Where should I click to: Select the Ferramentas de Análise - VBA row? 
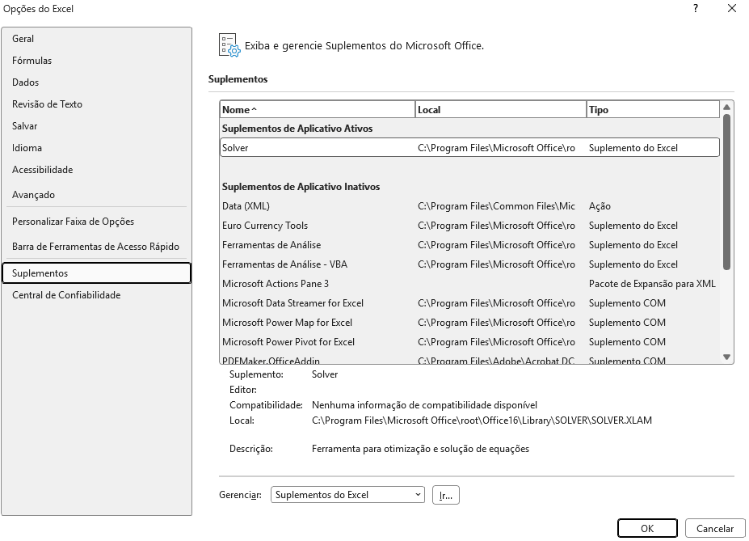click(470, 264)
